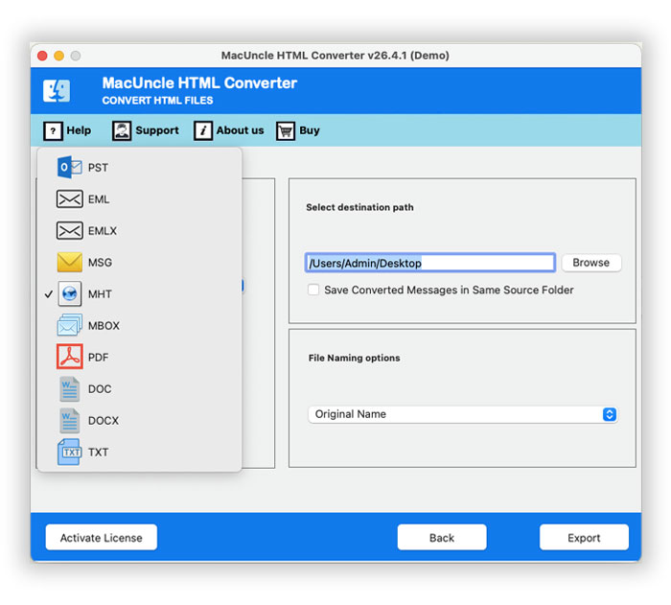Click the File Naming options label
Screen dimensions: 671x605
coord(355,358)
